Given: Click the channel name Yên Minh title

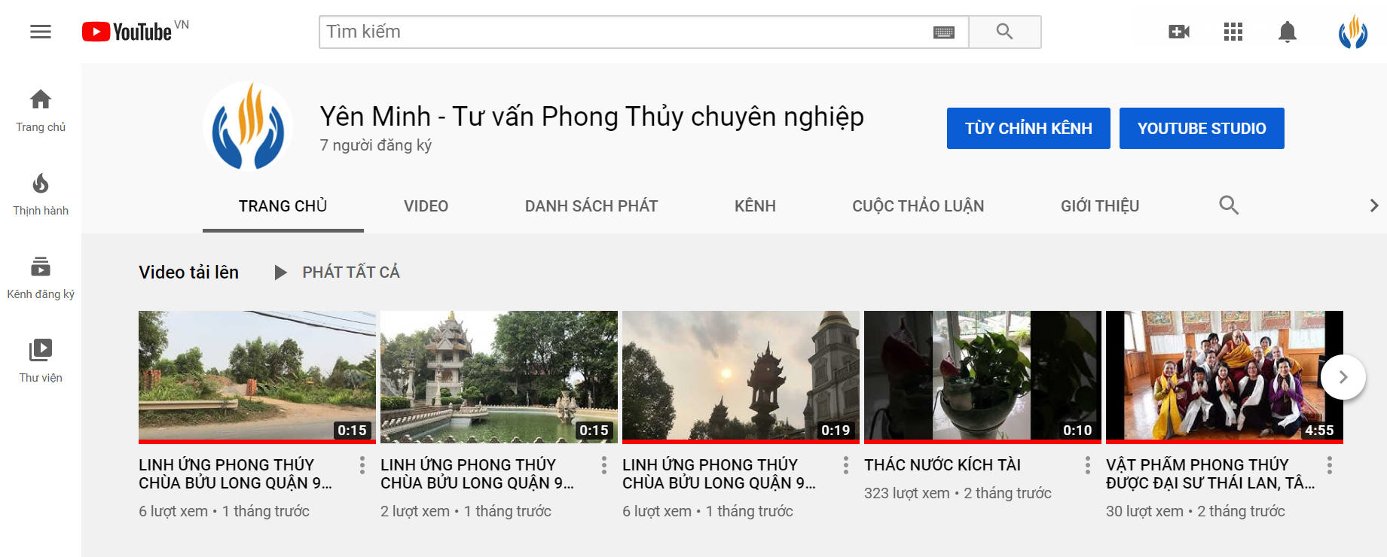Looking at the screenshot, I should [x=591, y=116].
